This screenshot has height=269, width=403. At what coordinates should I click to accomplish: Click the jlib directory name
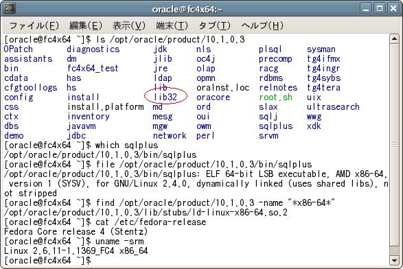coord(163,59)
